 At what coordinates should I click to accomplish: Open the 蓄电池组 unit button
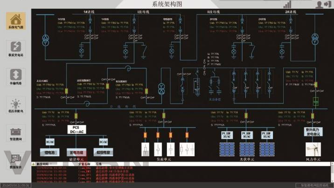[77, 152]
